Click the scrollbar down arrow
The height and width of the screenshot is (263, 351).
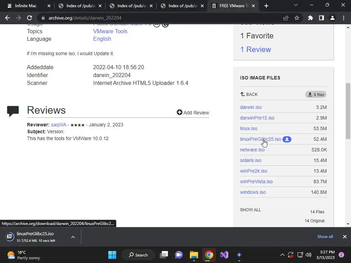click(348, 224)
